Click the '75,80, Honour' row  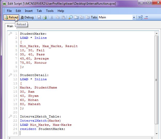(x=33, y=63)
